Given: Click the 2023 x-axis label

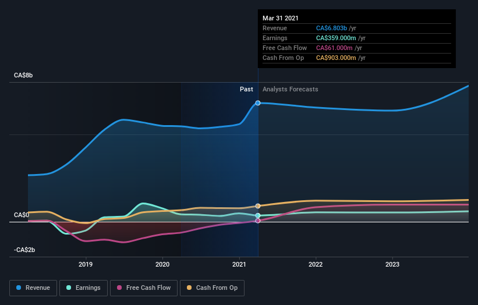Looking at the screenshot, I should [x=392, y=264].
